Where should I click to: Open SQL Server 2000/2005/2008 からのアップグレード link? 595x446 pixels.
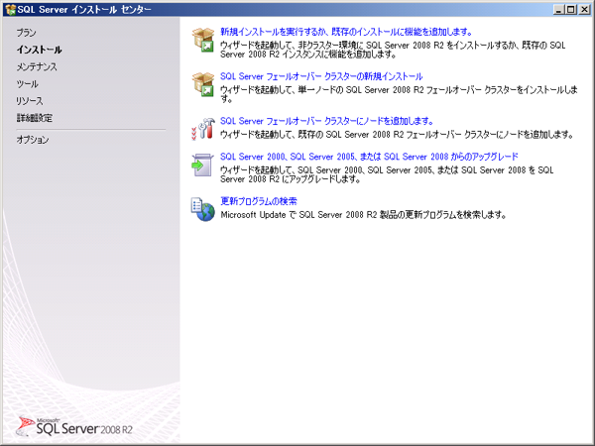point(369,157)
